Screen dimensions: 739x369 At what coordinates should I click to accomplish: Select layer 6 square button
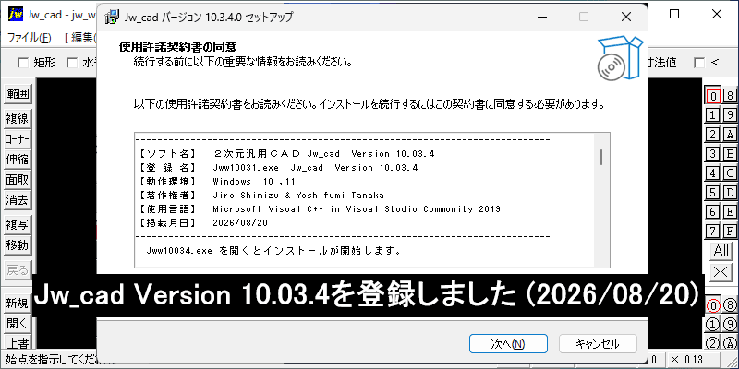click(713, 212)
